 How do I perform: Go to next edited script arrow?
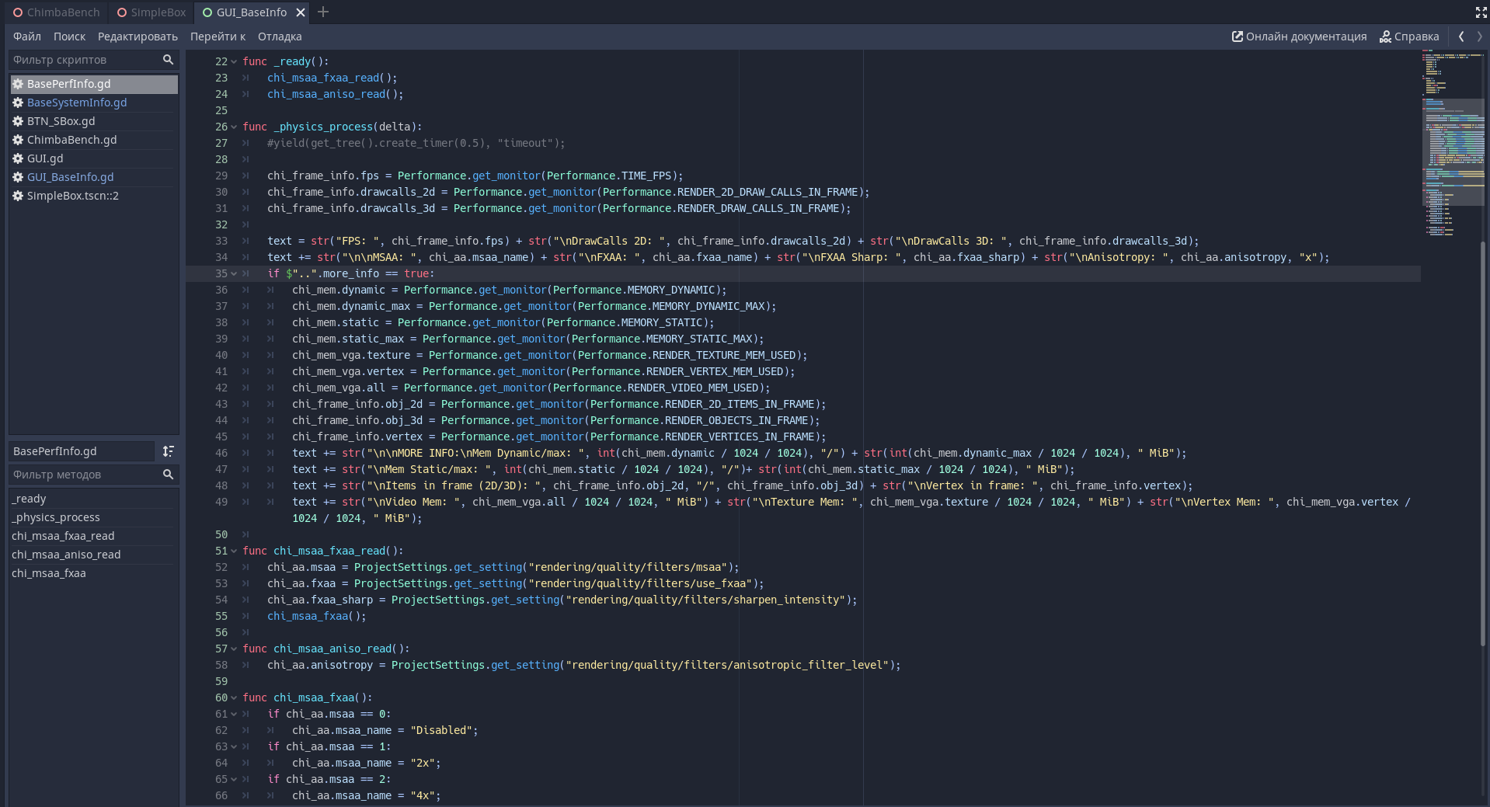click(x=1479, y=37)
